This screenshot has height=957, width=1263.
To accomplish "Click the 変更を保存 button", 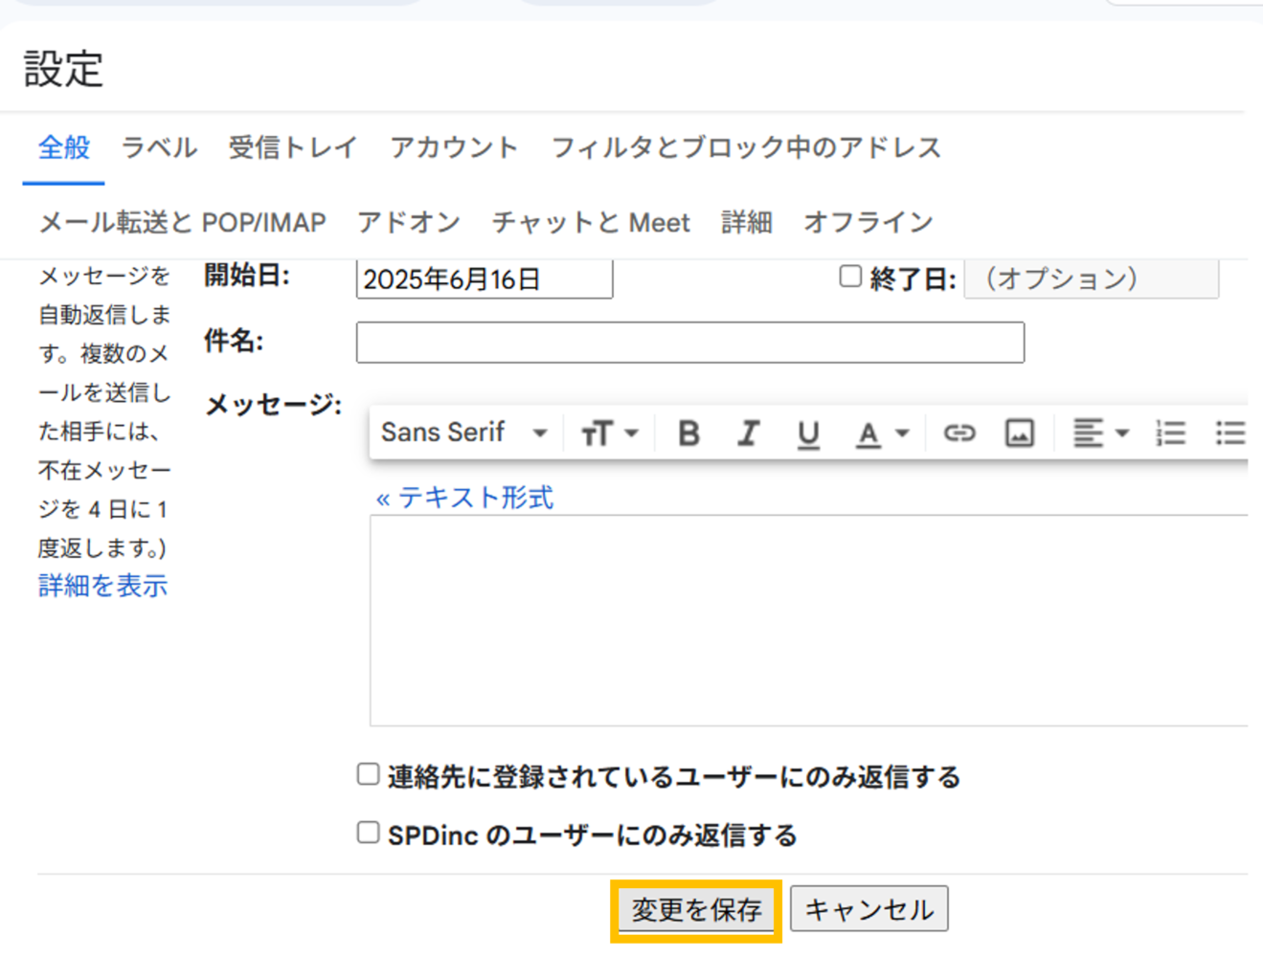I will coord(696,909).
